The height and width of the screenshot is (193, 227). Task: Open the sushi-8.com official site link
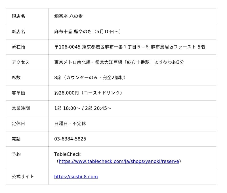pyautogui.click(x=76, y=177)
